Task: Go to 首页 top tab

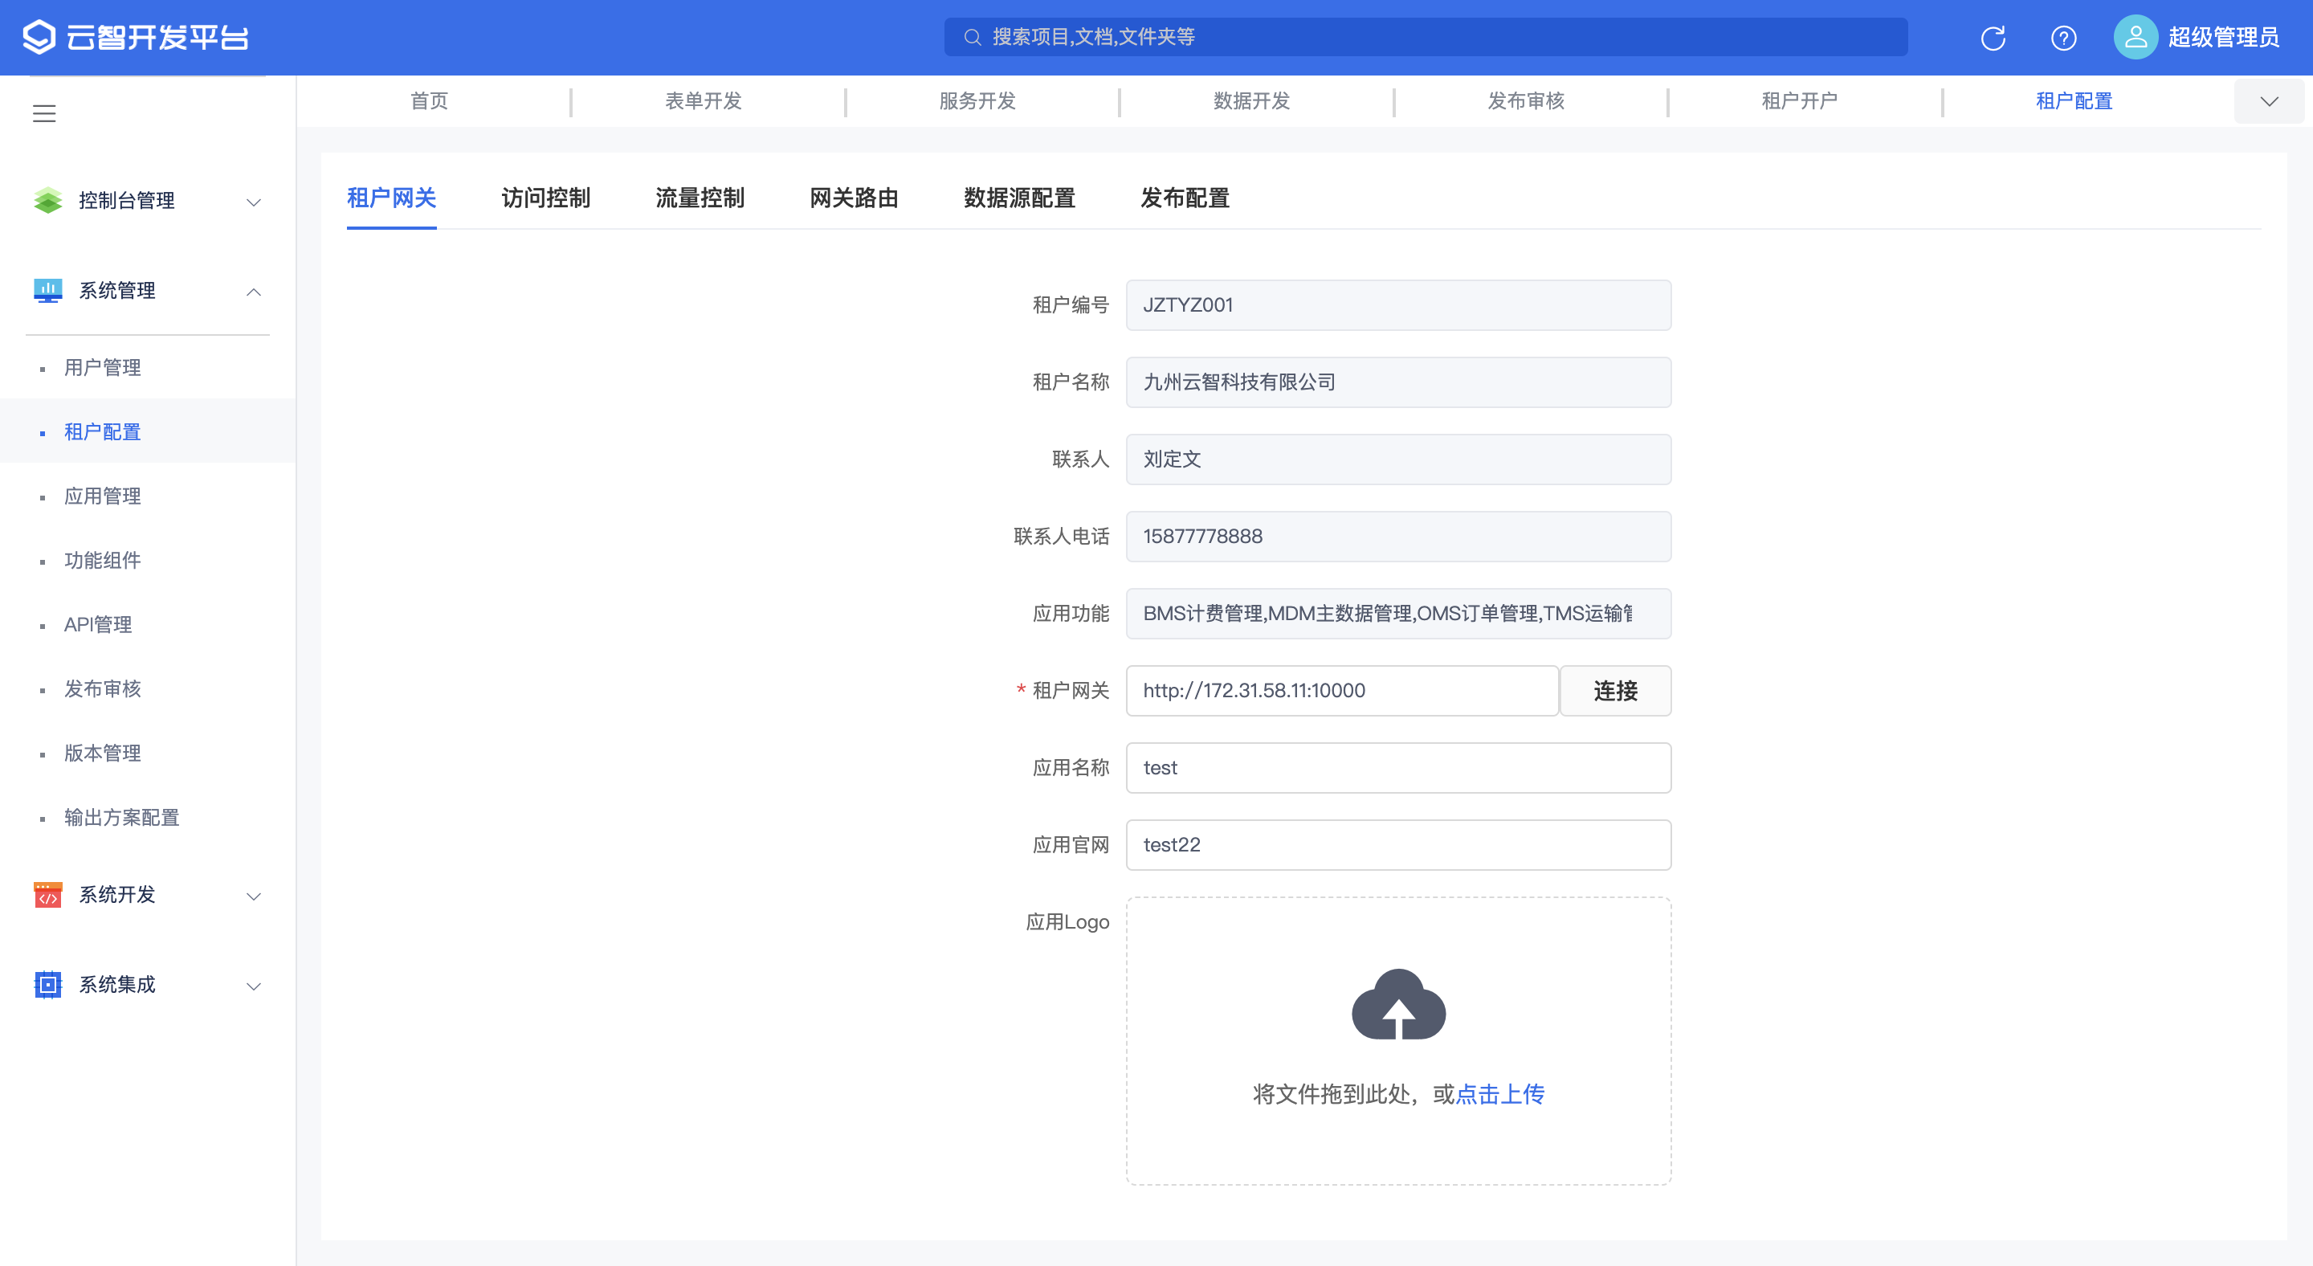Action: click(429, 101)
